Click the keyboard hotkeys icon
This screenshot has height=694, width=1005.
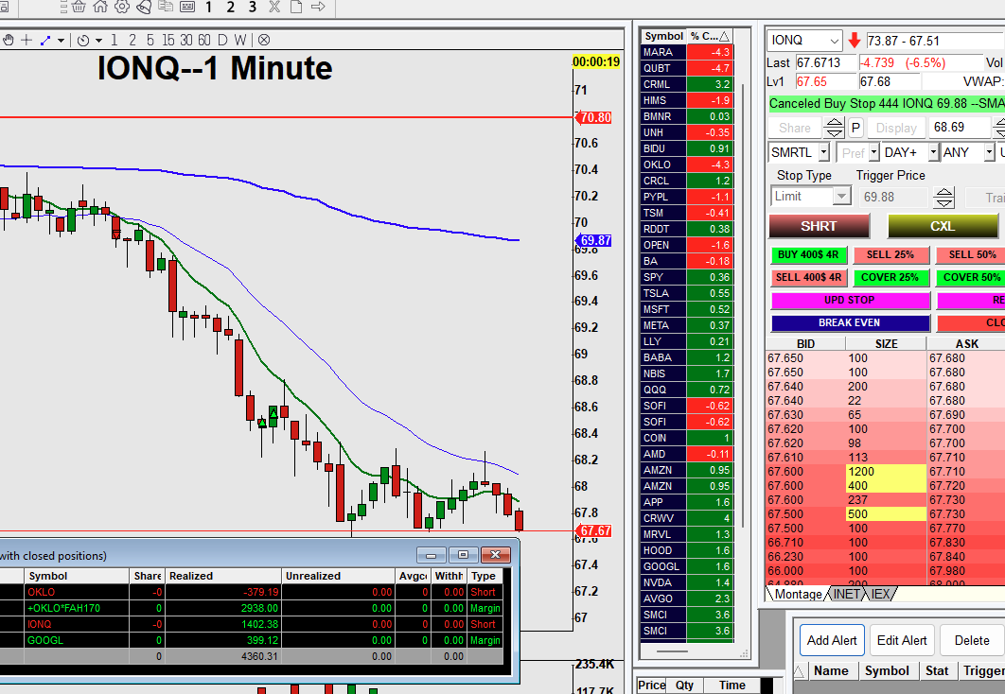(187, 7)
